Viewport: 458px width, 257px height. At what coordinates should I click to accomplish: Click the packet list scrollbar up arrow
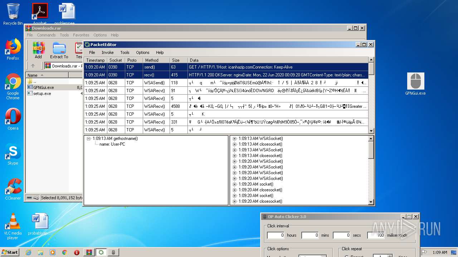[x=371, y=60]
